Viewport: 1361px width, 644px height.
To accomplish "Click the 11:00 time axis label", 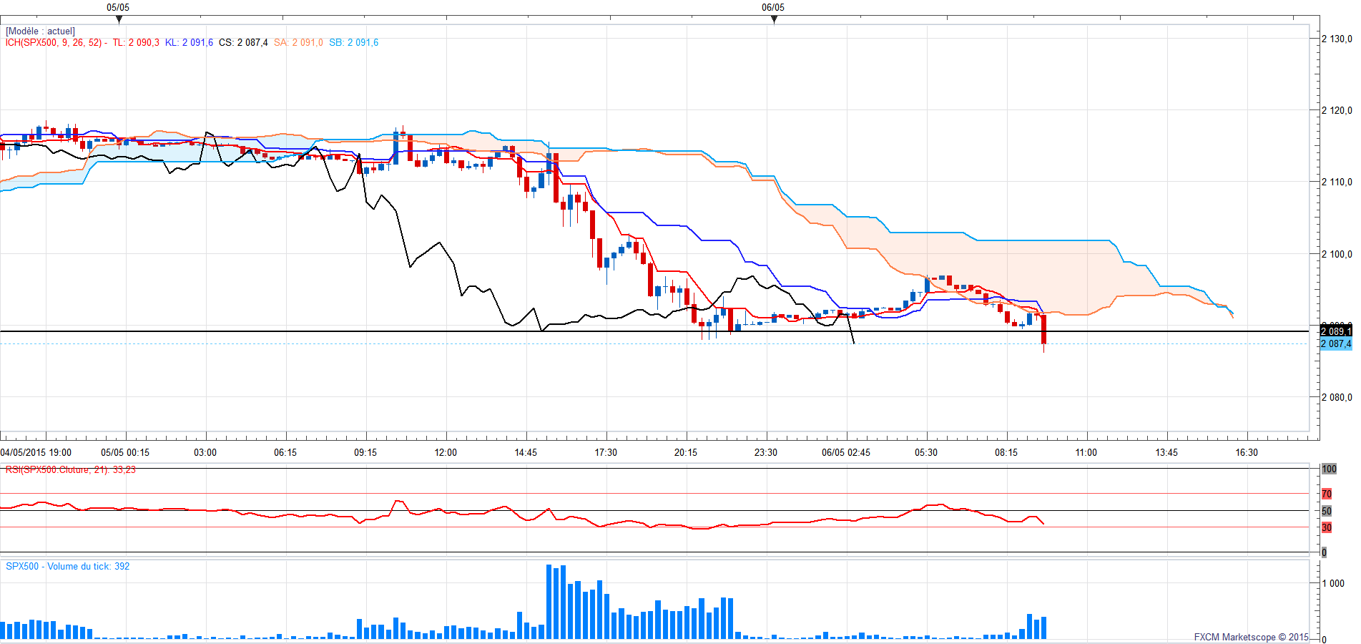I will point(1086,452).
